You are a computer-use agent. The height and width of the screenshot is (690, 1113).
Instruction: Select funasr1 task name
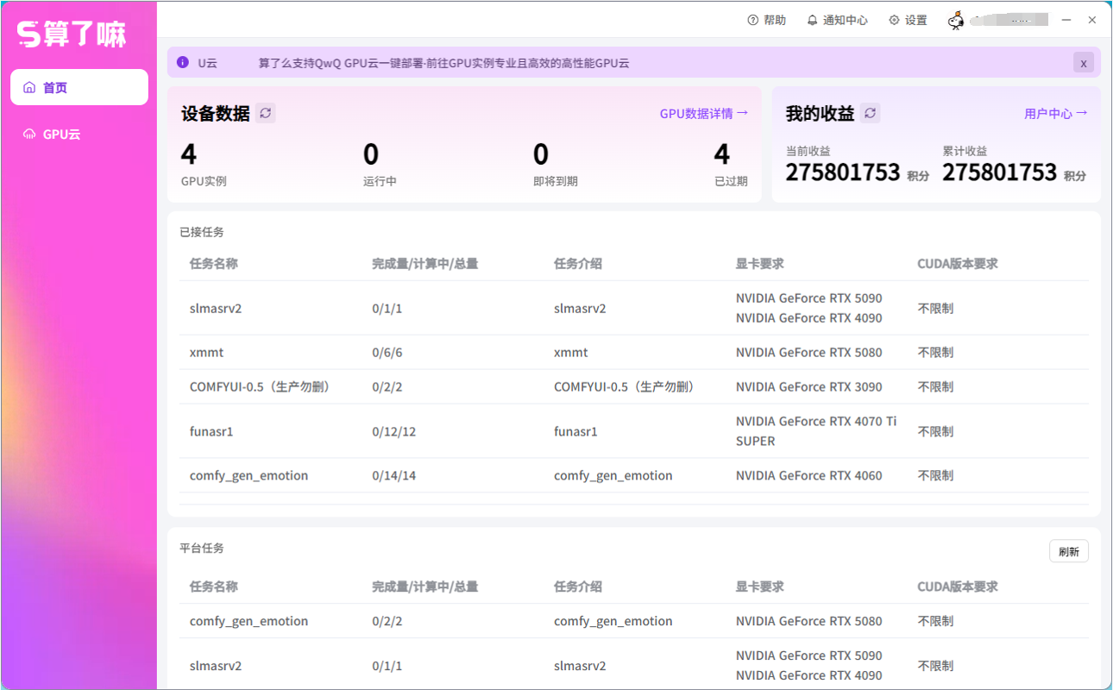[x=211, y=431]
